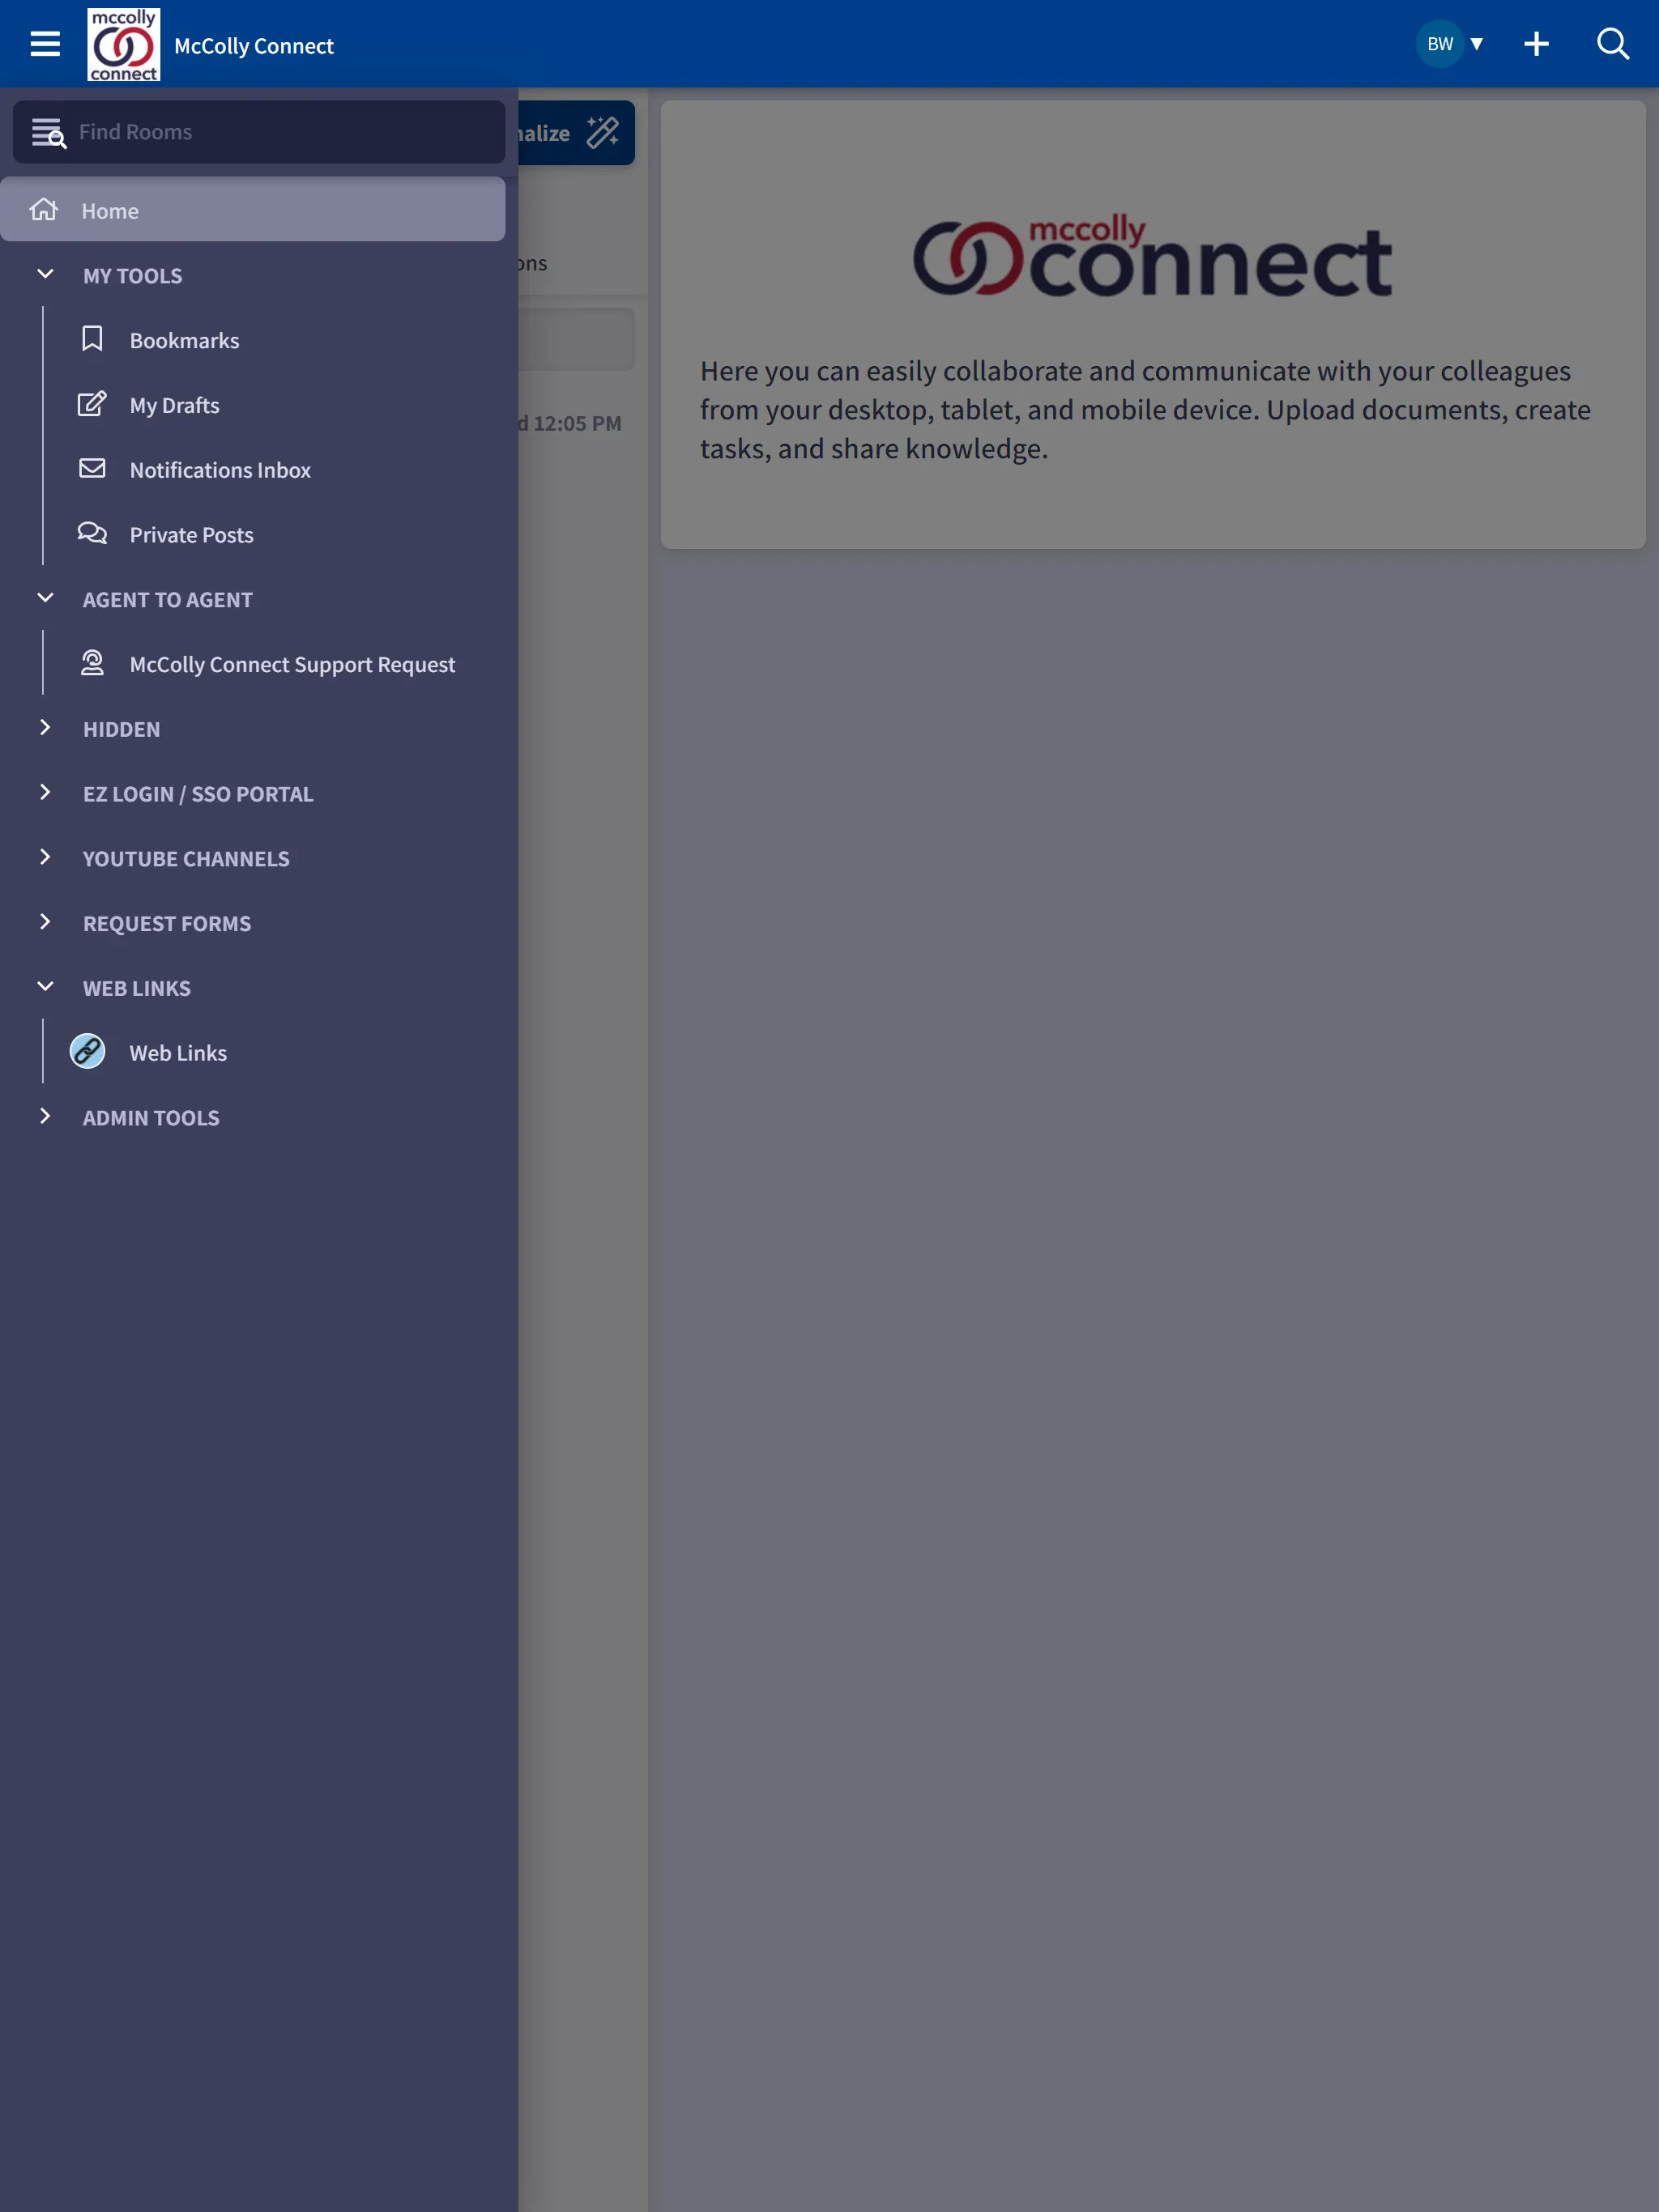Click the AGENT TO AGENT heading
The height and width of the screenshot is (2212, 1659).
[x=167, y=600]
